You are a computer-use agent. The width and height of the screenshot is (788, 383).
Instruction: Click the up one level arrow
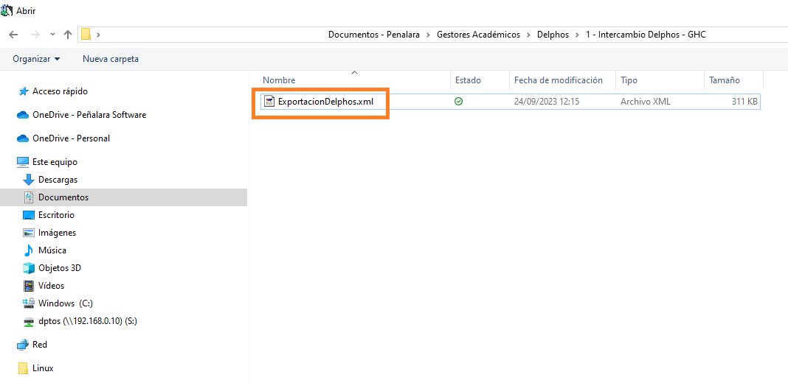point(68,35)
